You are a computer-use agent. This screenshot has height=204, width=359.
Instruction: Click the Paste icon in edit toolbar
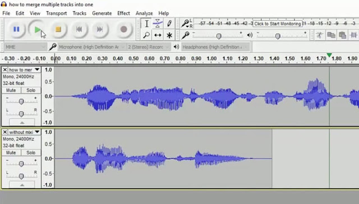[x=342, y=35]
